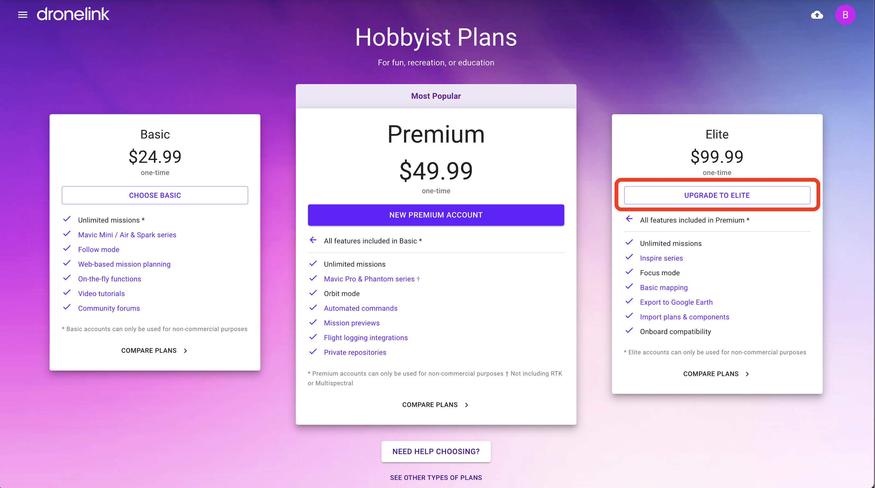Click the checkmark beside Inspire series
875x488 pixels.
tap(629, 257)
